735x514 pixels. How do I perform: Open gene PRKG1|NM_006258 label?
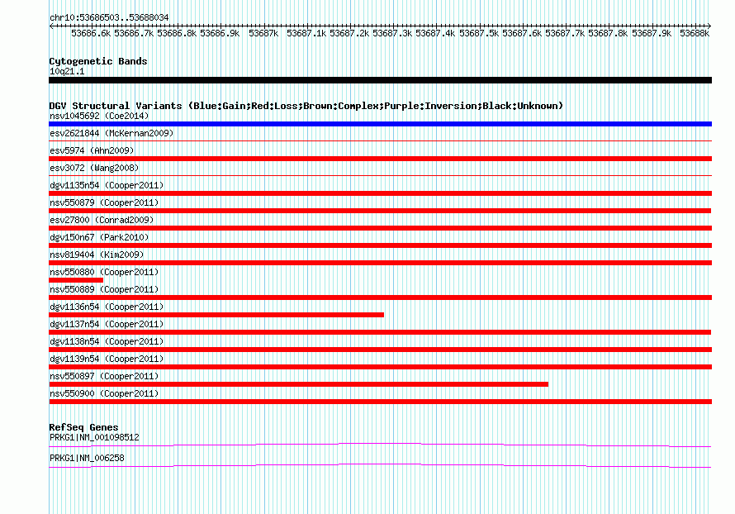click(87, 458)
